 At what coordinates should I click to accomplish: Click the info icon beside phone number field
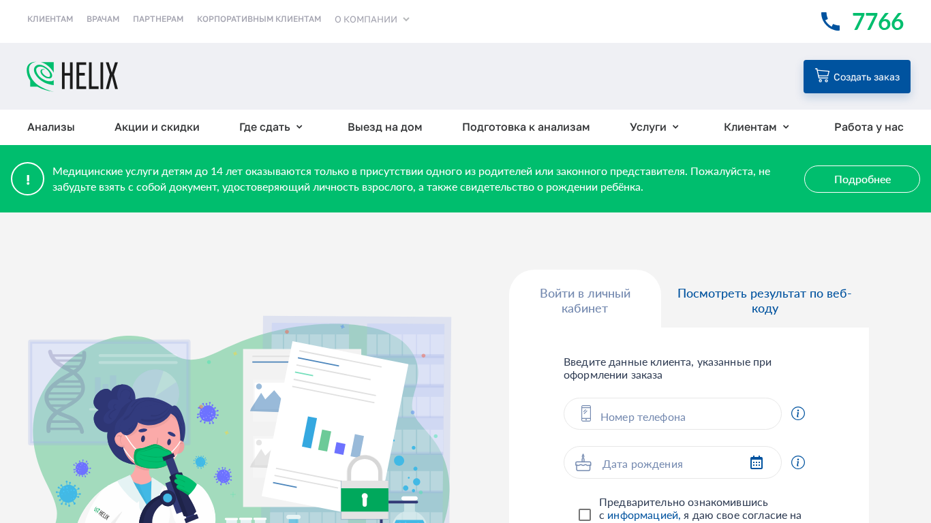(x=798, y=413)
